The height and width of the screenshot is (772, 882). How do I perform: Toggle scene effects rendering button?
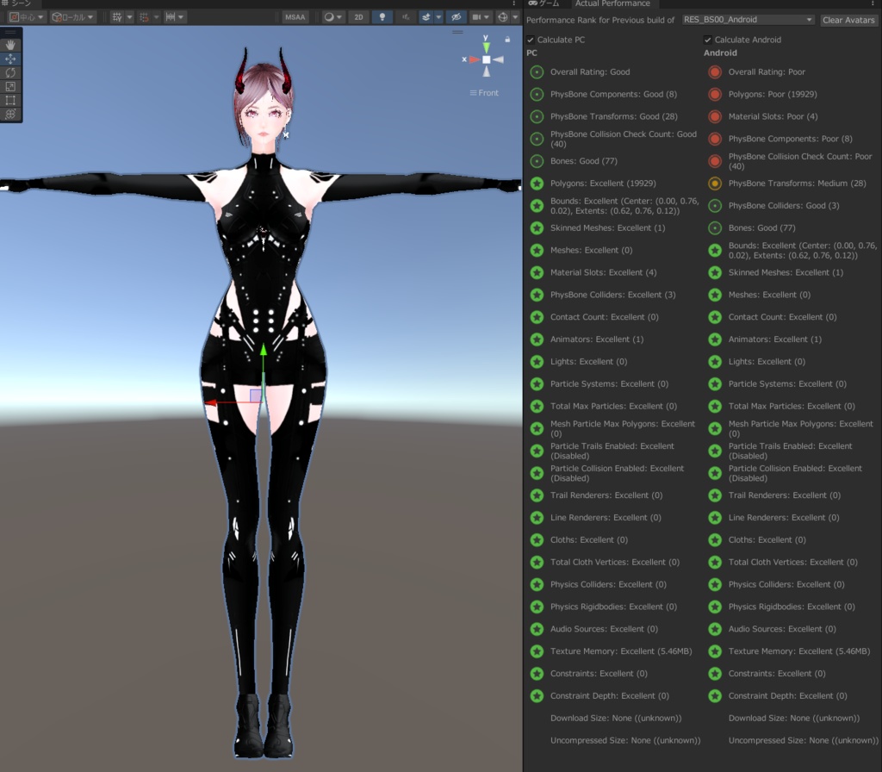point(425,17)
